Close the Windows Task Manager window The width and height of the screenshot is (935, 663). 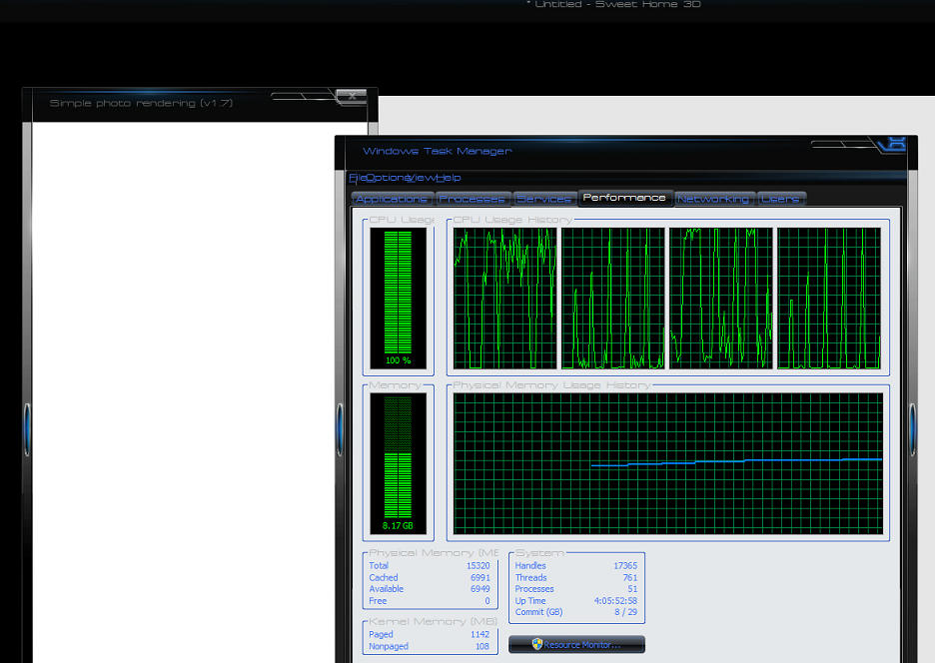coord(895,144)
